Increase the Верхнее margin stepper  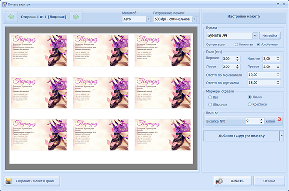tap(237, 57)
